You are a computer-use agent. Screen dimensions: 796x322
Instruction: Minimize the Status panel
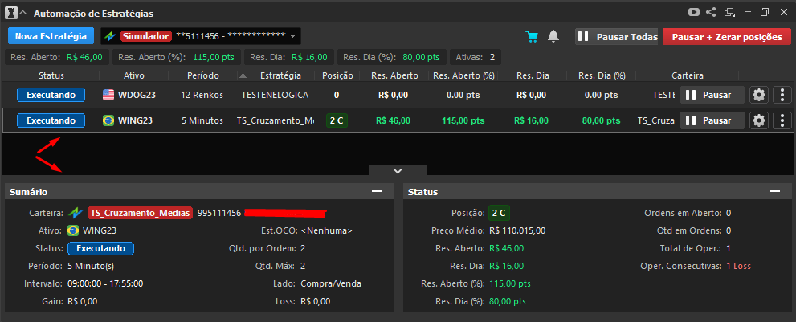click(x=774, y=191)
